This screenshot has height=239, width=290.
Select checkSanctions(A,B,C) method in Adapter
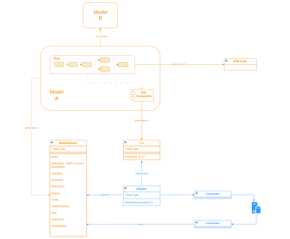pyautogui.click(x=139, y=202)
